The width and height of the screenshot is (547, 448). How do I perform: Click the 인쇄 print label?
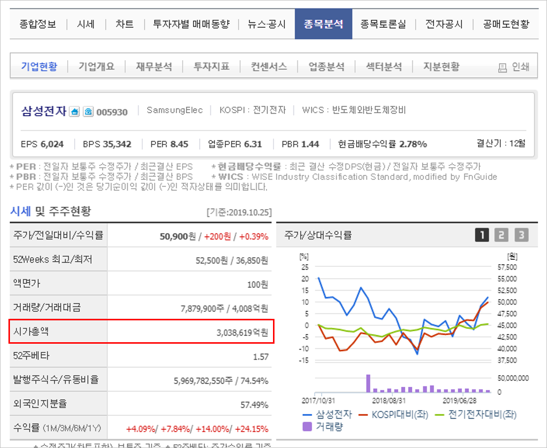point(521,67)
